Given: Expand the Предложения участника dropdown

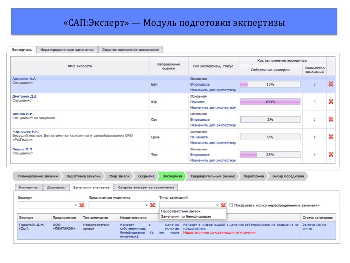Looking at the screenshot, I should click(146, 205).
